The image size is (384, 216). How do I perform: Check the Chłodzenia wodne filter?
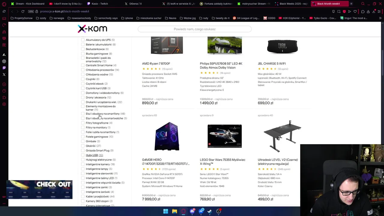(x=83, y=74)
